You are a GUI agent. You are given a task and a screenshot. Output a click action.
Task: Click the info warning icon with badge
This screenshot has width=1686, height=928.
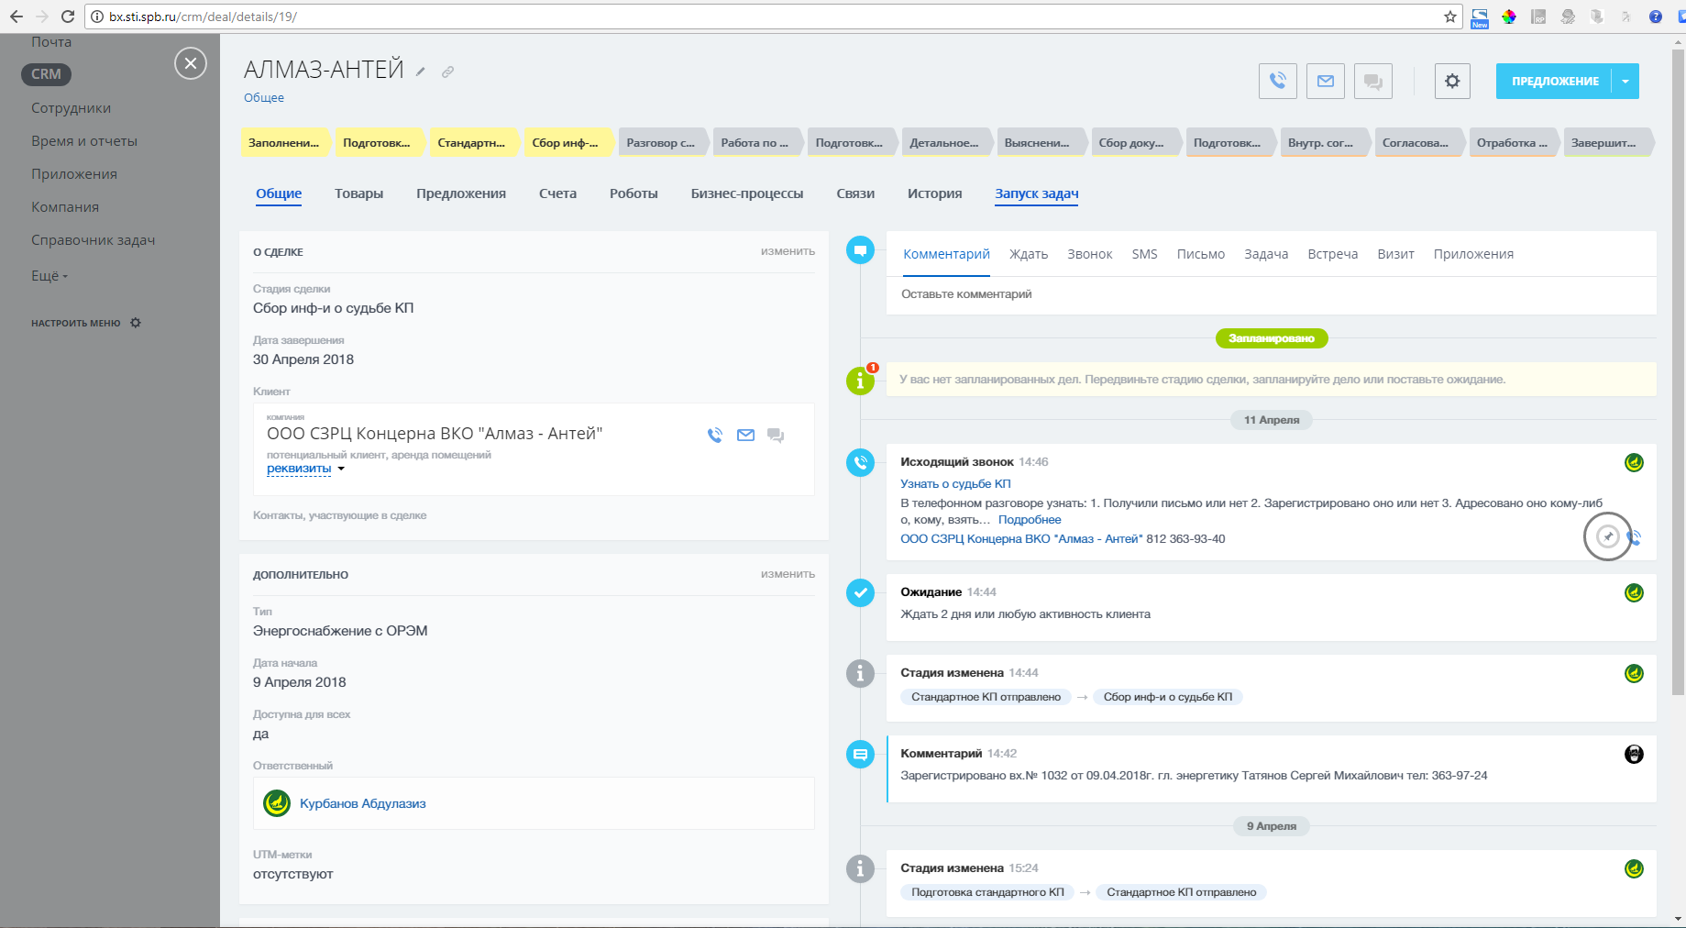point(860,380)
